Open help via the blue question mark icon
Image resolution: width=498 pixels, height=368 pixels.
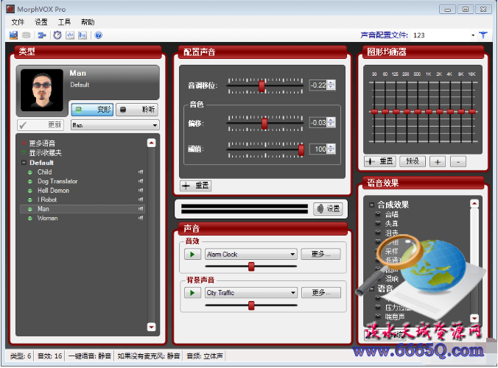coord(99,35)
